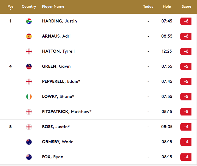Click South Africa flag beside Harding
The height and width of the screenshot is (166, 197).
tap(29, 21)
